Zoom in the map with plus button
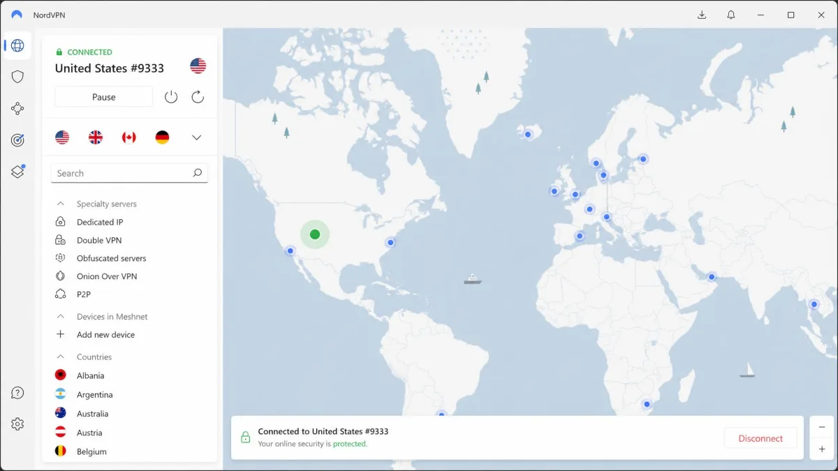The image size is (838, 471). [822, 449]
